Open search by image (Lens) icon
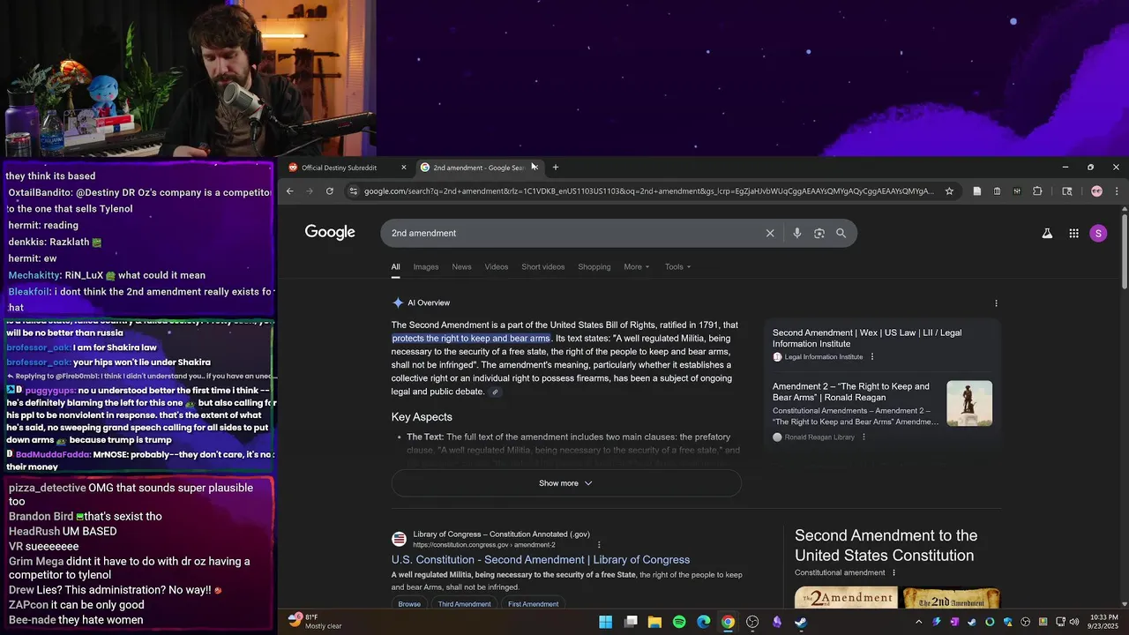Image resolution: width=1129 pixels, height=635 pixels. pyautogui.click(x=819, y=233)
